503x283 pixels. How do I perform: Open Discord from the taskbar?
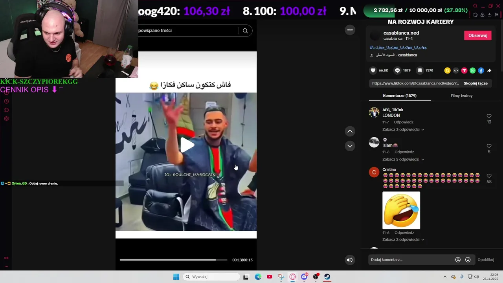click(304, 277)
